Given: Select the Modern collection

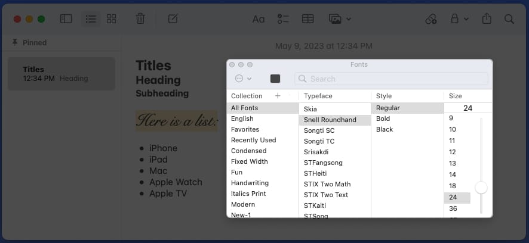Looking at the screenshot, I should (263, 205).
